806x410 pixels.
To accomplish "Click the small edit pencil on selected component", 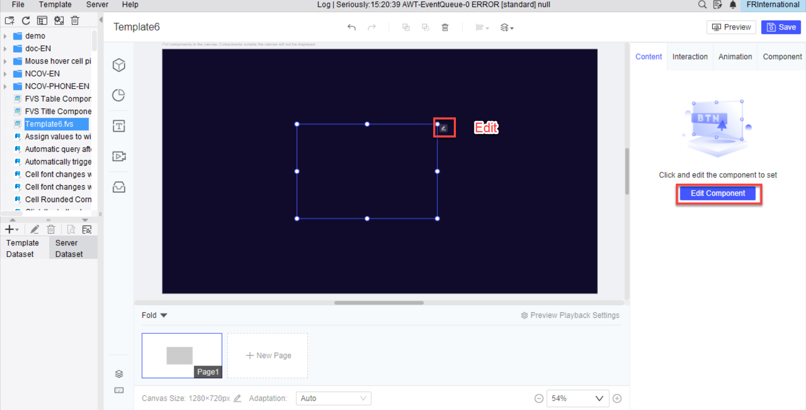I will click(444, 128).
